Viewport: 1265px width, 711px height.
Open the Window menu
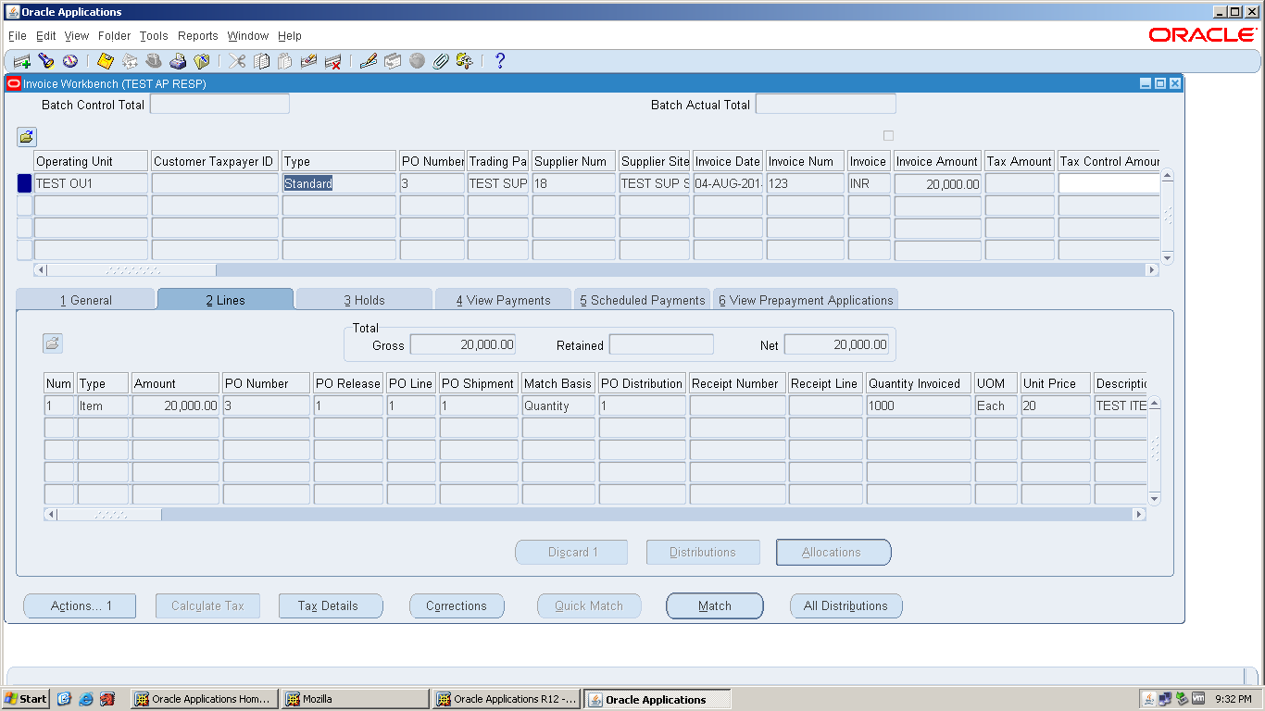click(248, 36)
